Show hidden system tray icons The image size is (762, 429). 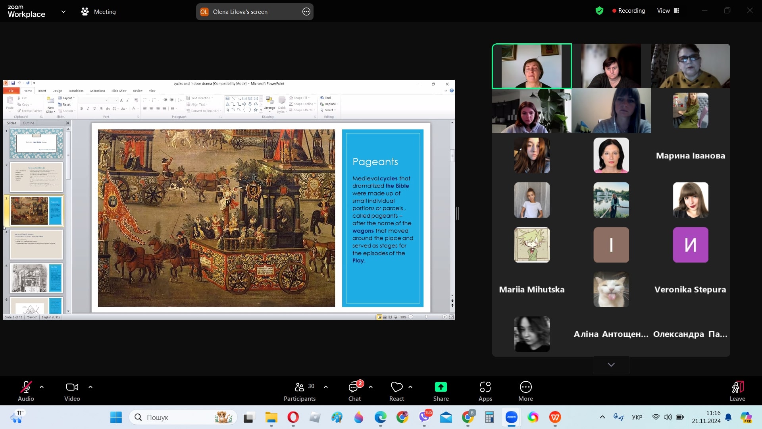pyautogui.click(x=602, y=417)
